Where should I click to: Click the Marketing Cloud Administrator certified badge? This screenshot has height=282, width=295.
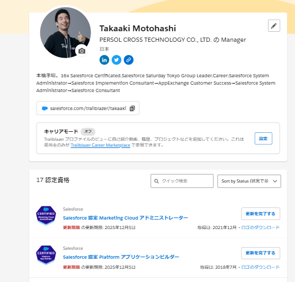click(46, 215)
